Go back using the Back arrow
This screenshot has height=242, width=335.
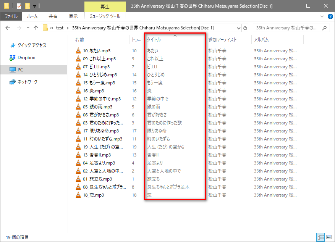[x=8, y=28]
